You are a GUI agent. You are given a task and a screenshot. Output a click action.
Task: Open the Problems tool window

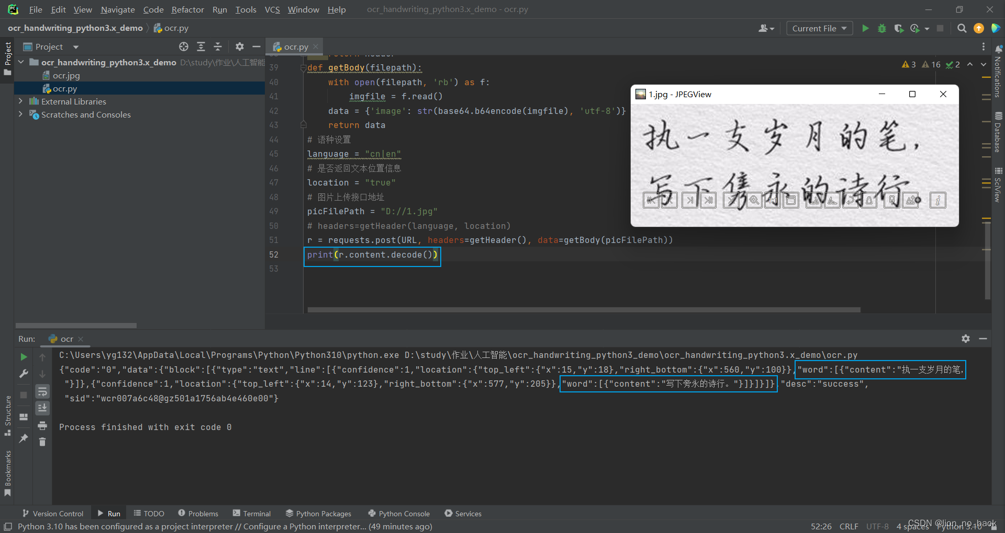coord(198,514)
